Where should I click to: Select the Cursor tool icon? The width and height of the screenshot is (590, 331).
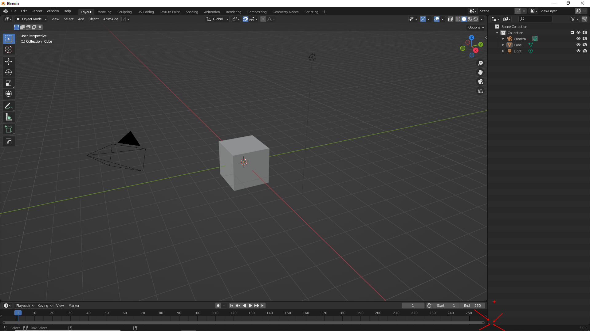coord(9,49)
